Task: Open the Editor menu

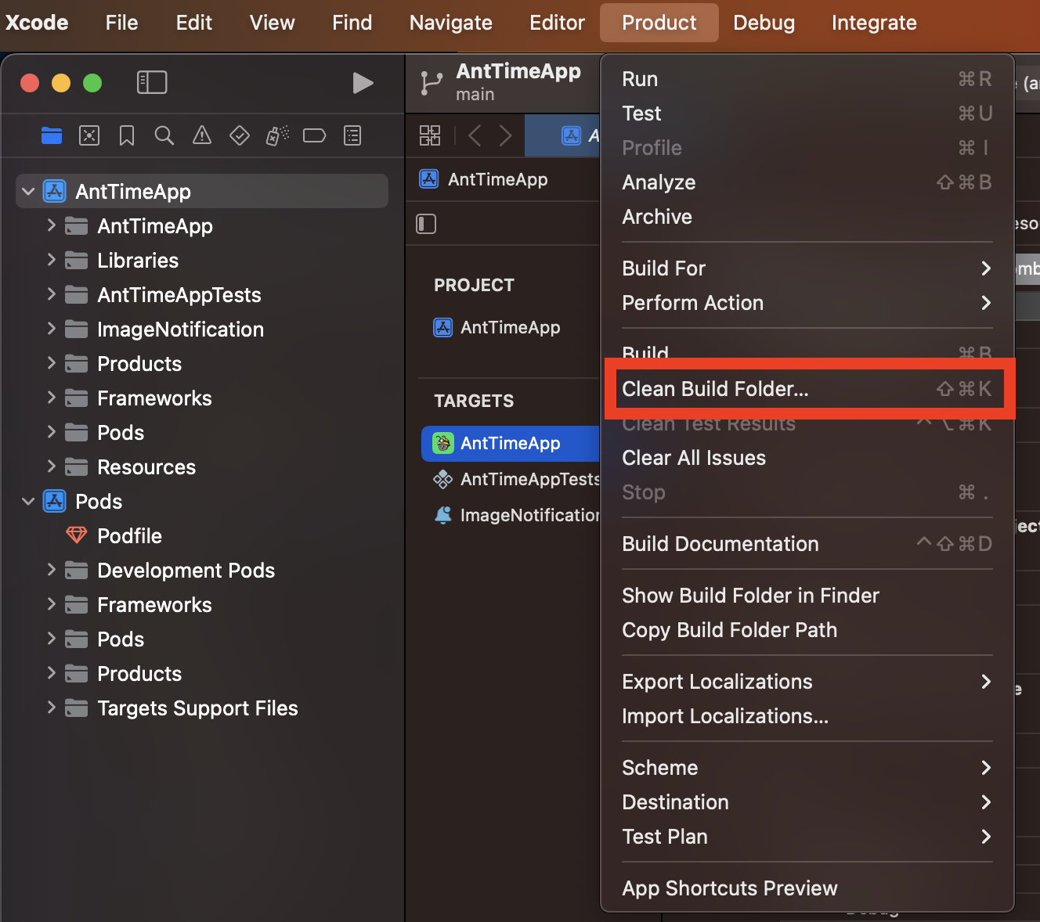Action: (x=557, y=23)
